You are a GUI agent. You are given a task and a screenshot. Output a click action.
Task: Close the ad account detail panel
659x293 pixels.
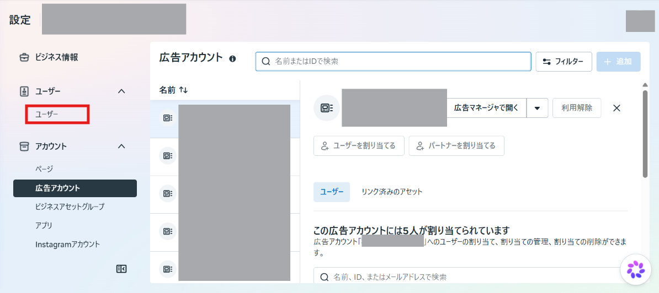click(617, 108)
